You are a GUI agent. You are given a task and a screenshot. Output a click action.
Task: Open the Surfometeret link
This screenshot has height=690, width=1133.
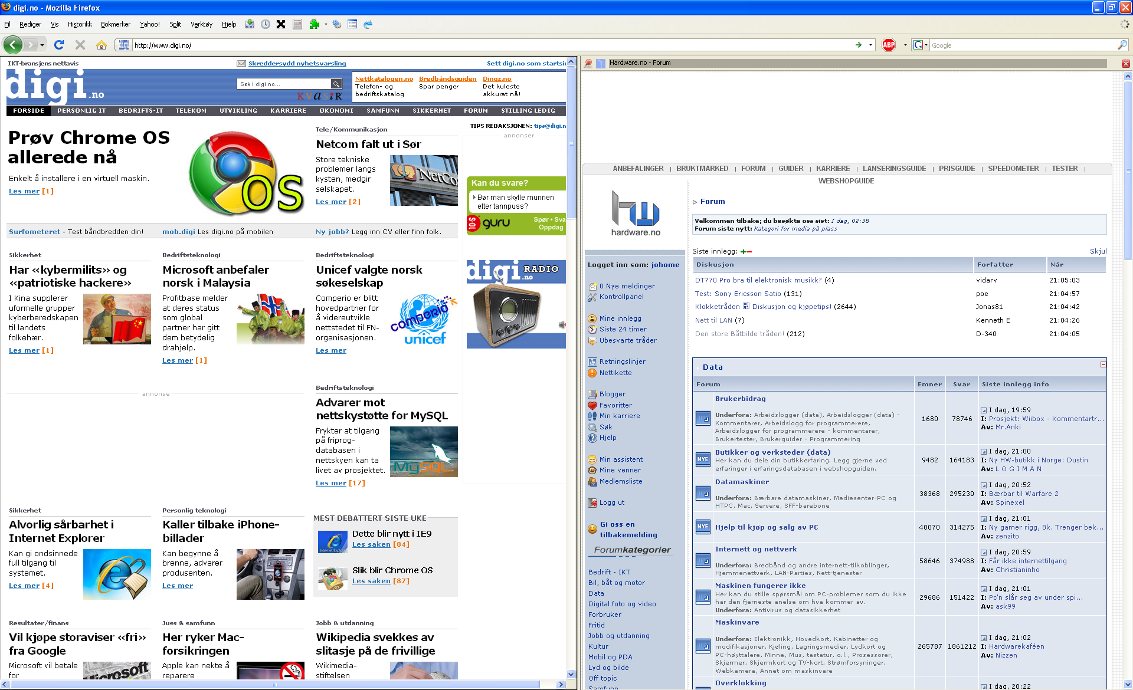34,232
